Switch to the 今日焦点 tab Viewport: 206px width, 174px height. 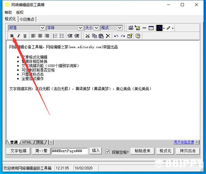point(27,19)
